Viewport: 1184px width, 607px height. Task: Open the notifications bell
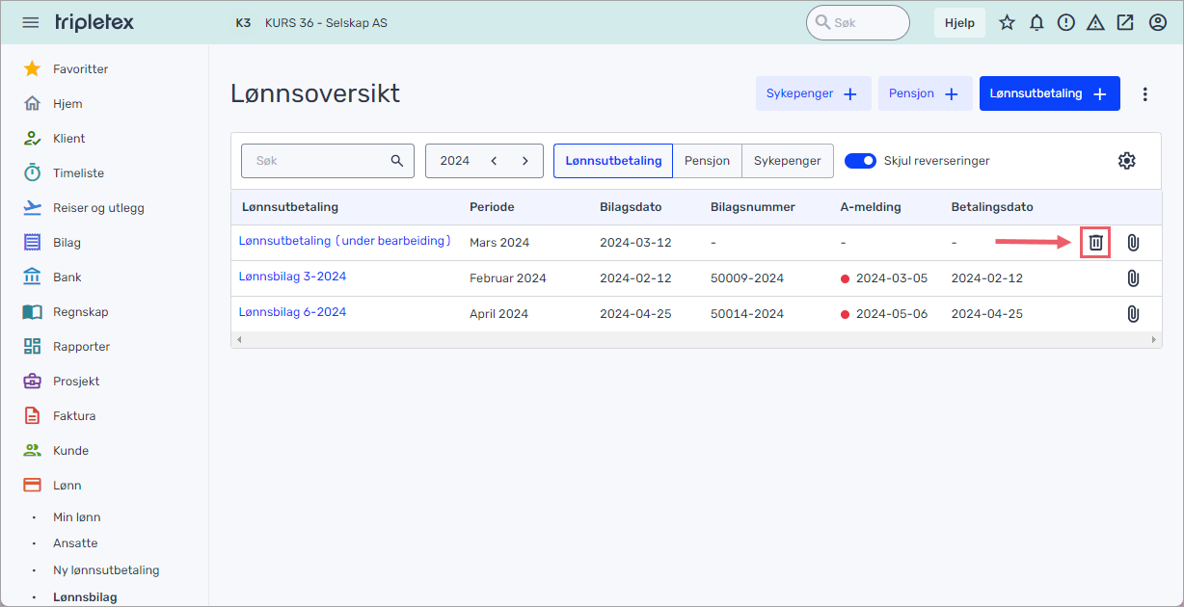point(1036,22)
